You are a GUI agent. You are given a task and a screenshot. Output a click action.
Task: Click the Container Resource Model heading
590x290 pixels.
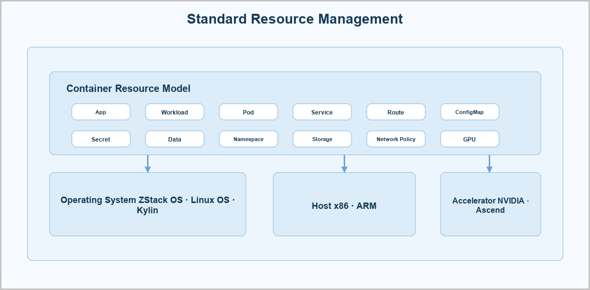click(128, 89)
